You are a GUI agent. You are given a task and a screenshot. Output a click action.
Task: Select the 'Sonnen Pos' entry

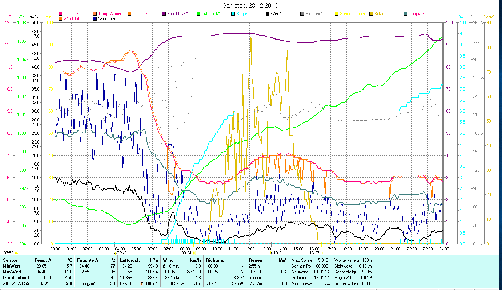(x=311, y=266)
